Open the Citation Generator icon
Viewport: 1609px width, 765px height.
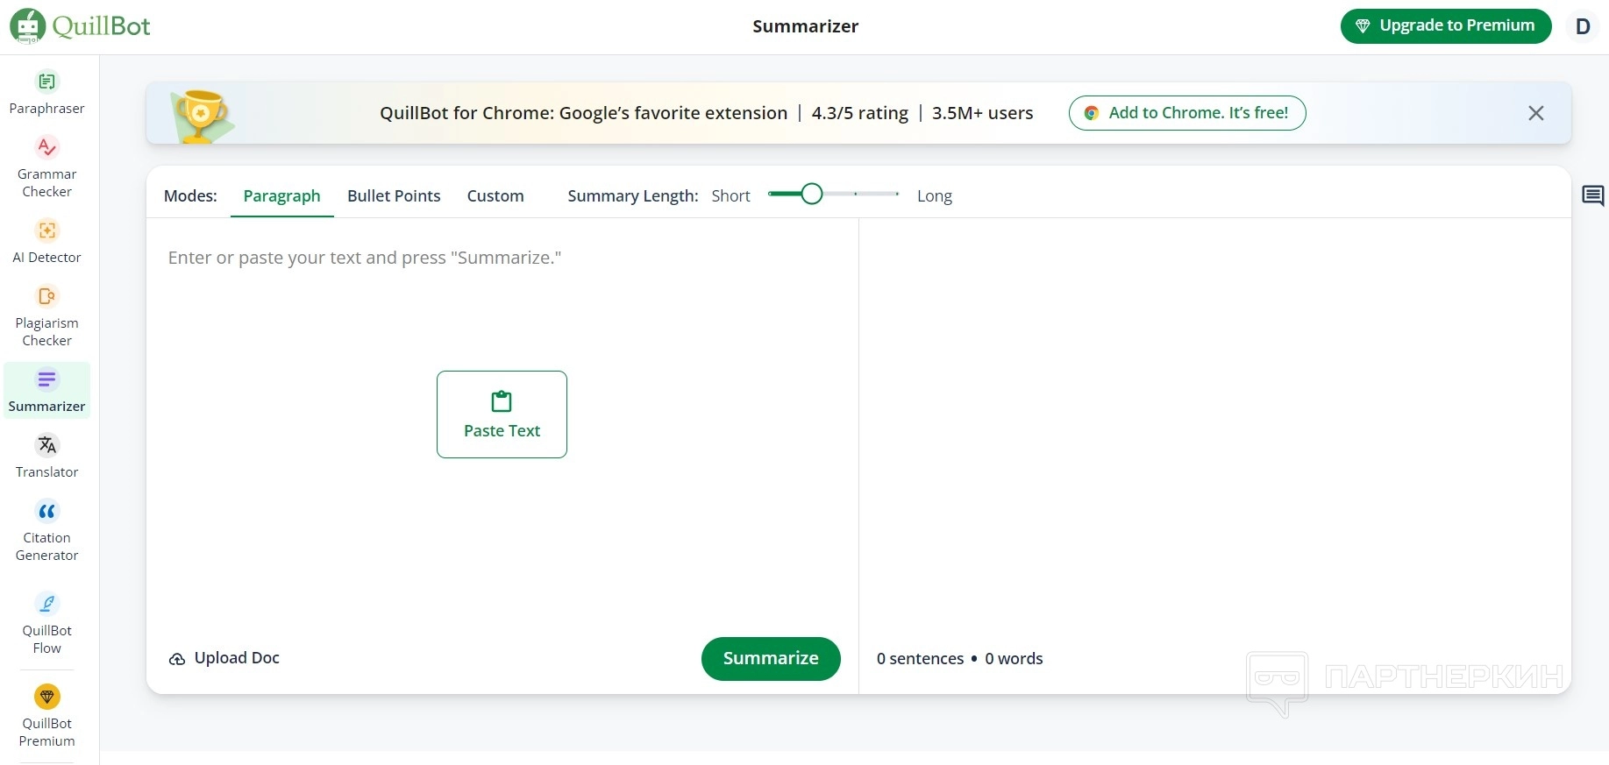coord(46,511)
